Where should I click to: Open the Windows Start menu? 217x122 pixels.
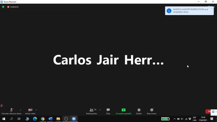coord(4,119)
